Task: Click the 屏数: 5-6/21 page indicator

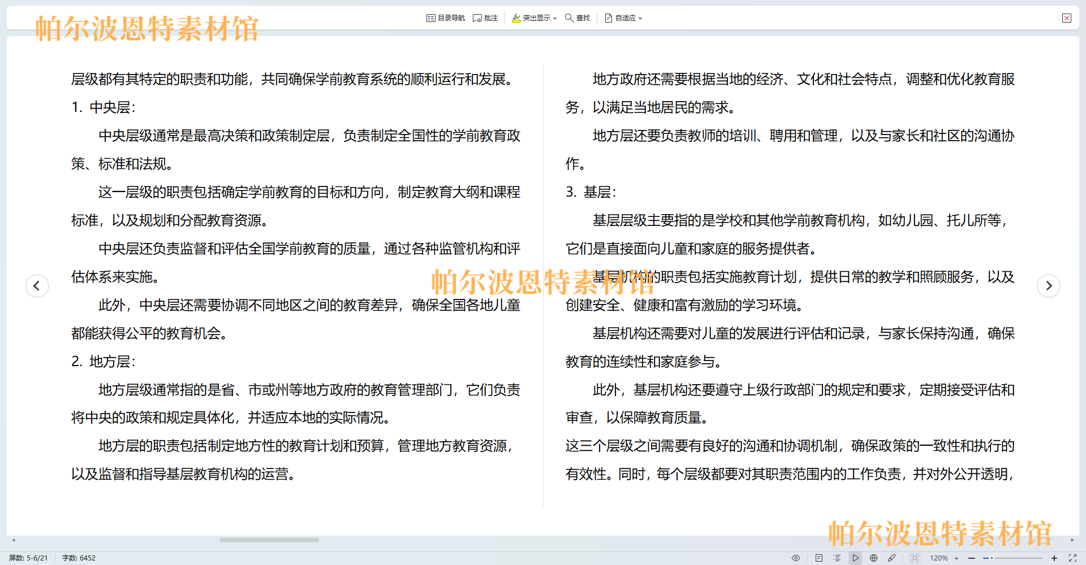Action: 28,558
